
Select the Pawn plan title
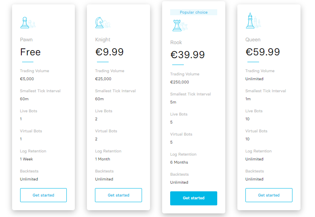click(27, 40)
